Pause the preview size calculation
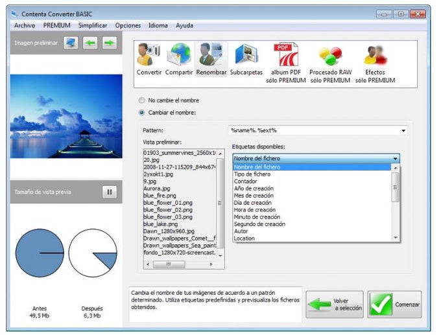Image resolution: width=441 pixels, height=335 pixels. pos(110,192)
